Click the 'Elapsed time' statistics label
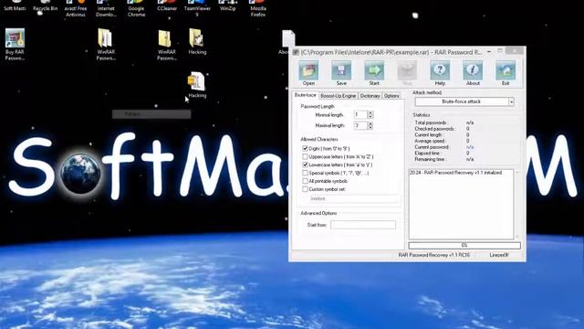Screen dimensions: 584x329 (x=428, y=153)
